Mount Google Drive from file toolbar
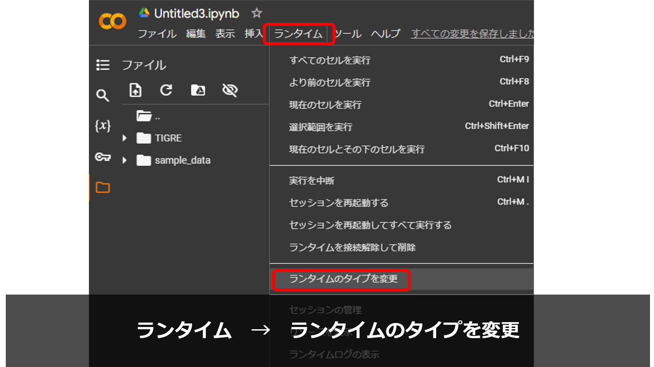Screen dimensions: 654x367 click(198, 90)
